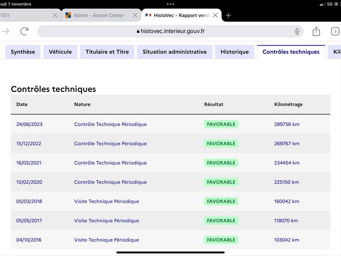341x256 pixels.
Task: Select the date 10/02/2020
Action: pyautogui.click(x=29, y=182)
